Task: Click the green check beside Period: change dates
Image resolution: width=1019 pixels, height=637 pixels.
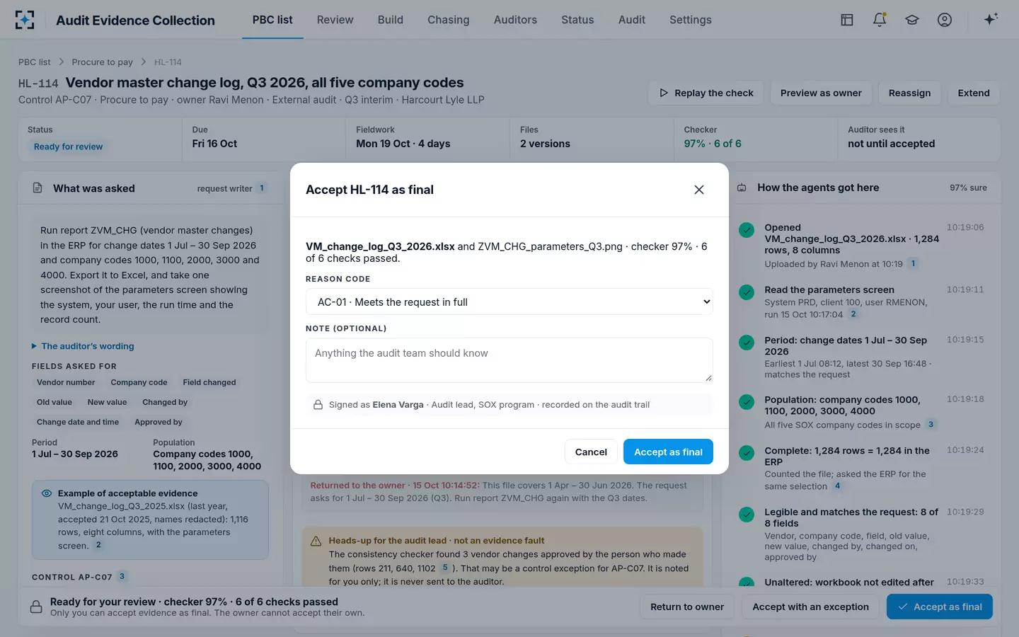Action: point(747,343)
